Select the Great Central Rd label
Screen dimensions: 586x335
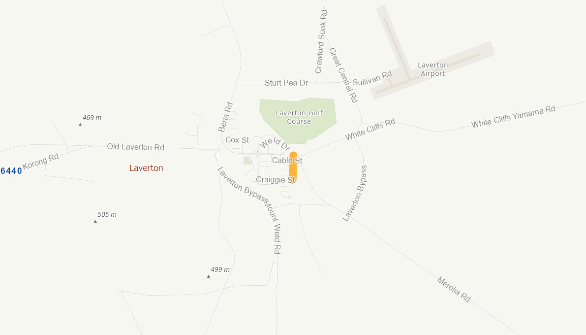tap(343, 75)
